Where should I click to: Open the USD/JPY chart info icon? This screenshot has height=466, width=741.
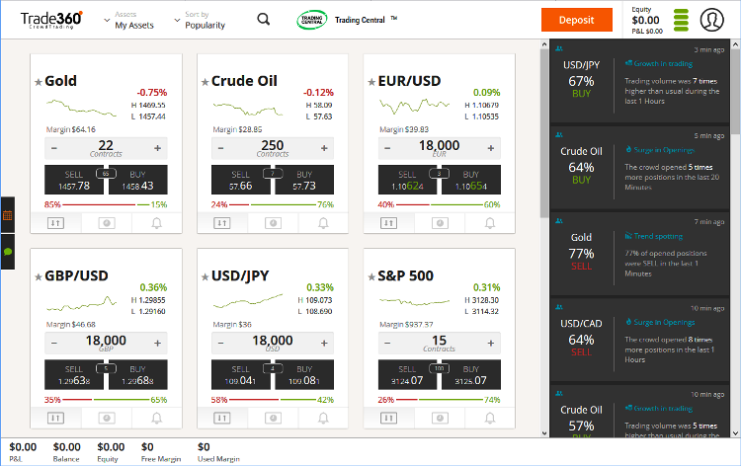pyautogui.click(x=273, y=418)
